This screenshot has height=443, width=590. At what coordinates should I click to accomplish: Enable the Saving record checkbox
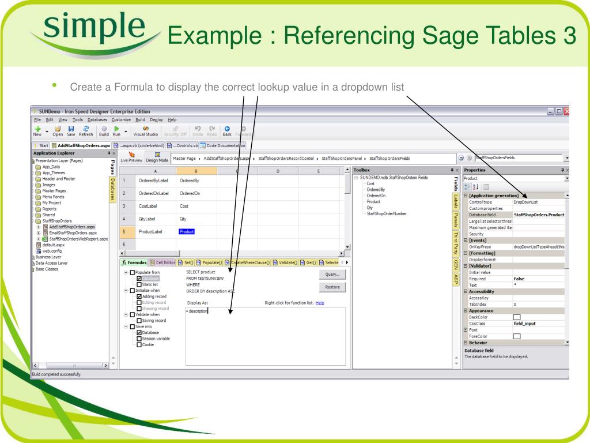[139, 321]
